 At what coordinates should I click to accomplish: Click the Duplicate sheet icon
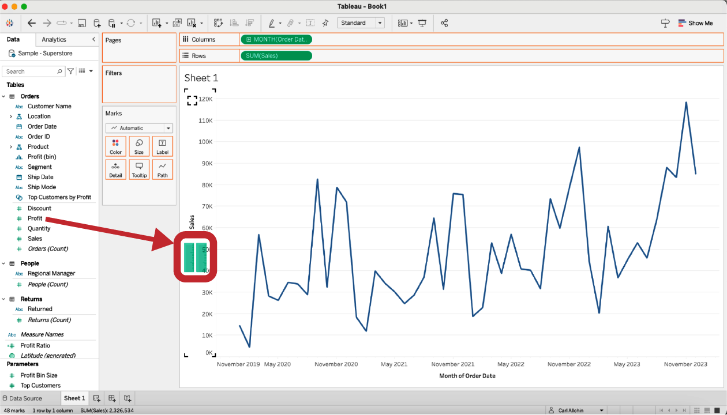point(177,23)
